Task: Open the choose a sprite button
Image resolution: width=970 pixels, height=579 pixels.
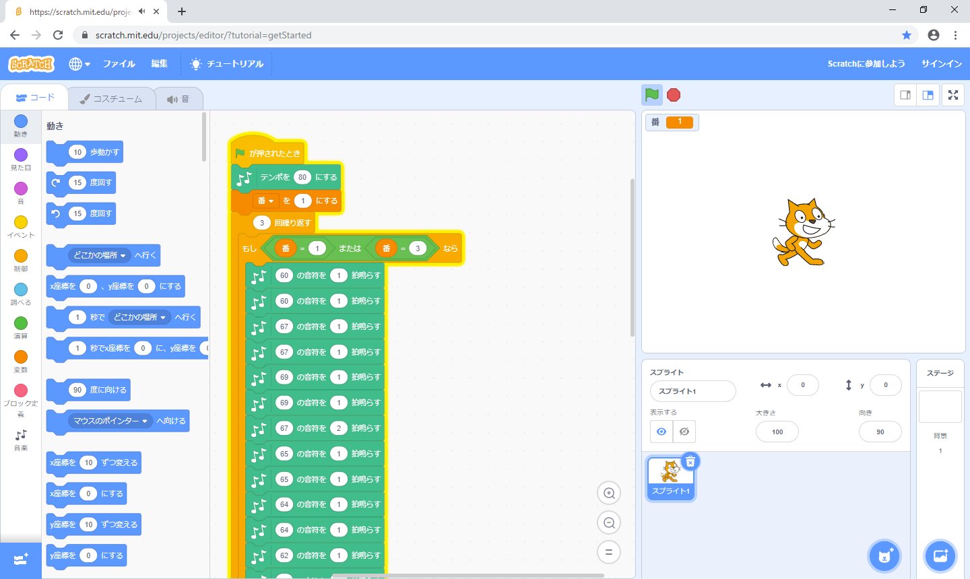Action: (884, 555)
